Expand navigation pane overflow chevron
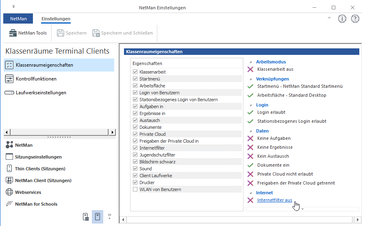The height and width of the screenshot is (226, 365). [110, 216]
